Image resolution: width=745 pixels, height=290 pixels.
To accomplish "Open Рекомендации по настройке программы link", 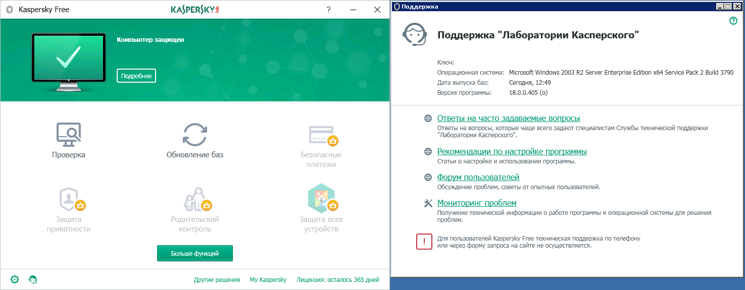I will point(512,152).
